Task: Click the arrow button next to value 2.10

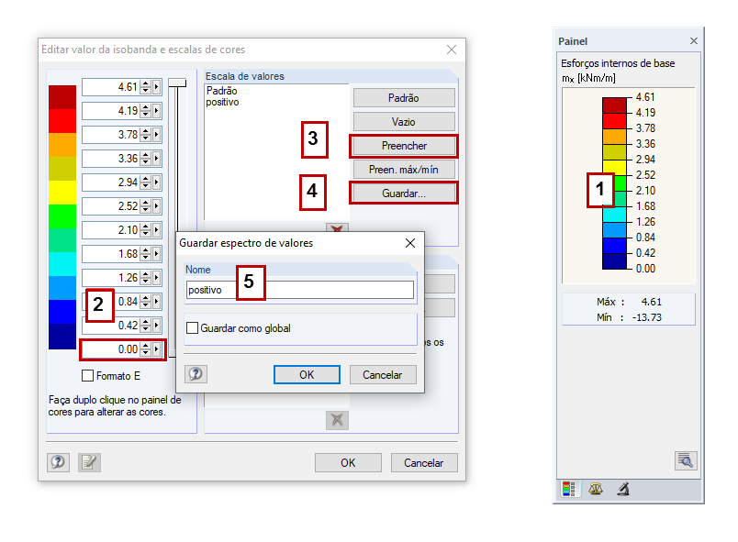Action: tap(156, 230)
